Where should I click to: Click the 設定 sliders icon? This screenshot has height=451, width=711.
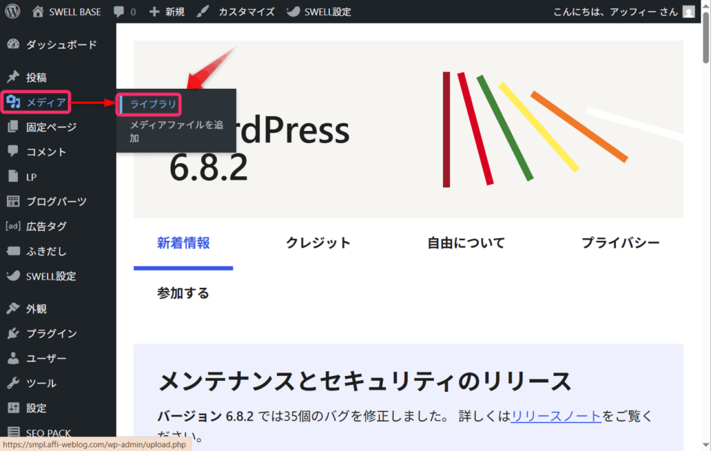(x=13, y=408)
